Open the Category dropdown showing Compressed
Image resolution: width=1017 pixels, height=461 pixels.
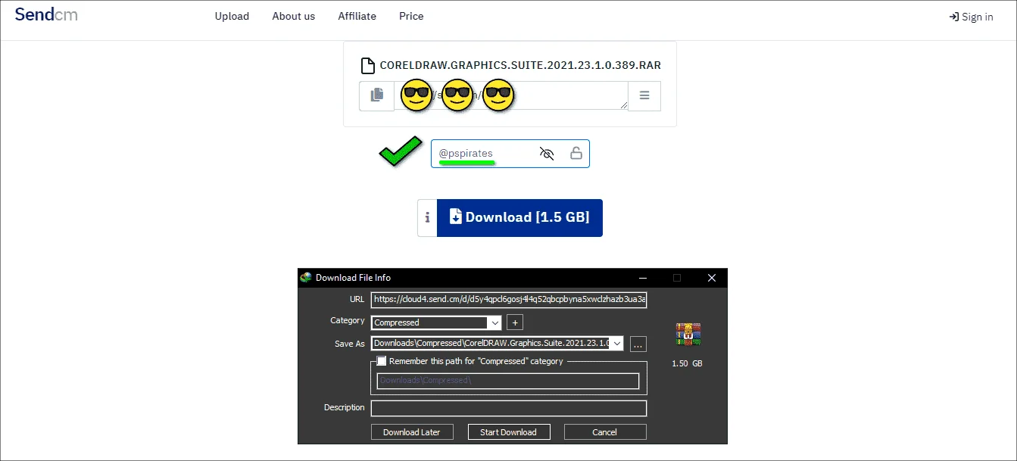(436, 322)
